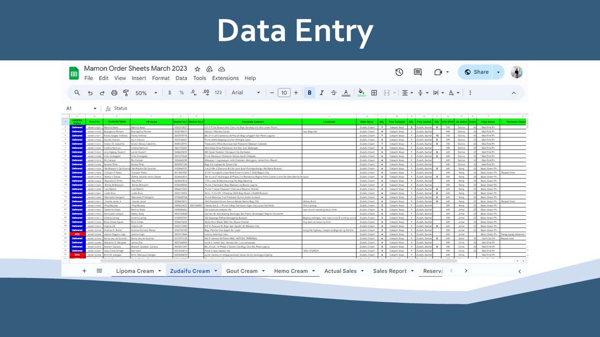The height and width of the screenshot is (337, 600).
Task: Check the cloud save status icon
Action: coord(222,69)
